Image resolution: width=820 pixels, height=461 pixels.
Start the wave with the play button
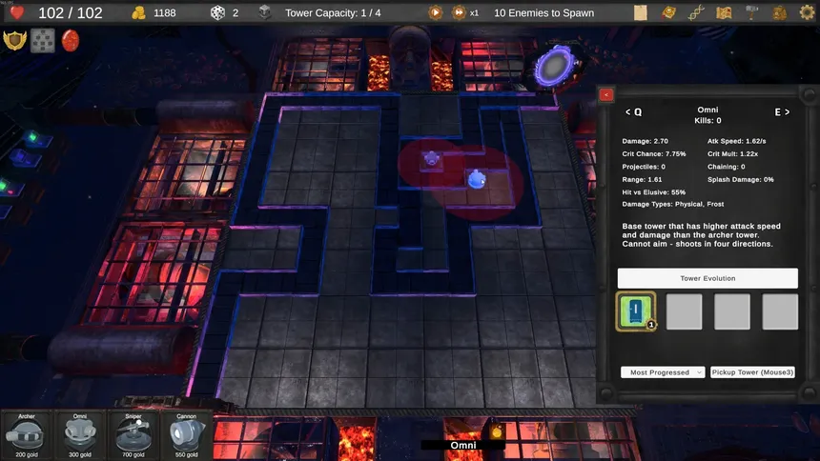[x=435, y=12]
